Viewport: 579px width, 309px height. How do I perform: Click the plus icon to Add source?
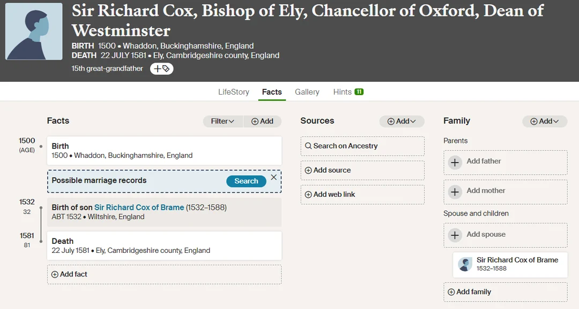308,170
